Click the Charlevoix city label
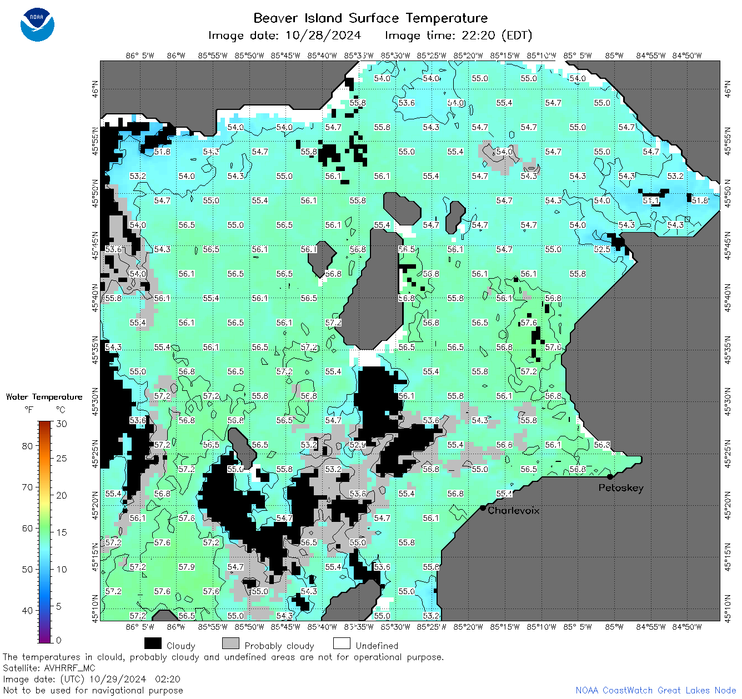The height and width of the screenshot is (699, 742). (x=513, y=510)
